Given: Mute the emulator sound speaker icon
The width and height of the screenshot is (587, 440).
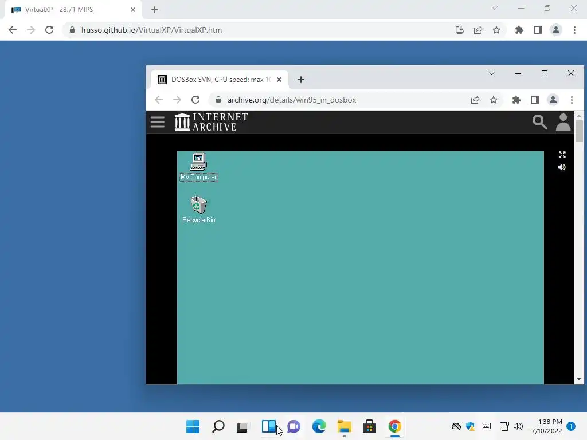Looking at the screenshot, I should click(562, 167).
